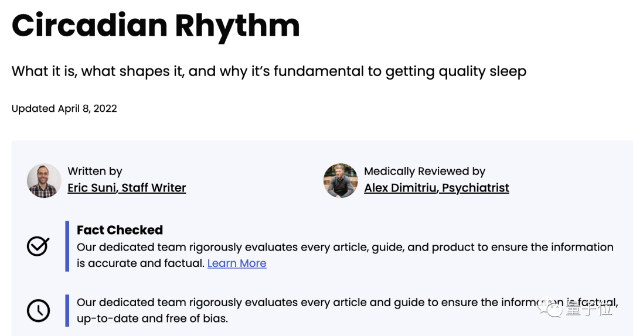This screenshot has width=633, height=336.
Task: Click Alex Dimitriu's reviewer avatar photo
Action: 341,180
